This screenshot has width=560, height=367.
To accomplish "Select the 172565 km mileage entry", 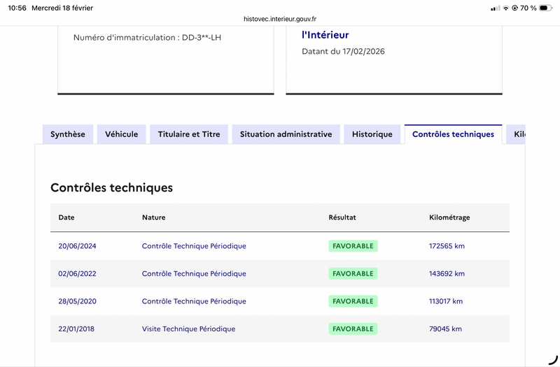I will 447,246.
